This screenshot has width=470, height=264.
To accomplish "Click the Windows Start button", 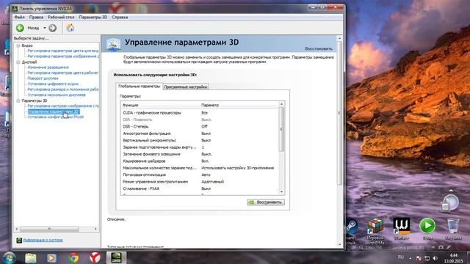I will [9, 257].
